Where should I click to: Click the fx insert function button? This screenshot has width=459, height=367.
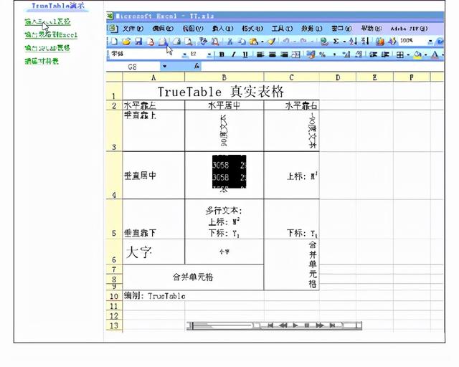197,67
